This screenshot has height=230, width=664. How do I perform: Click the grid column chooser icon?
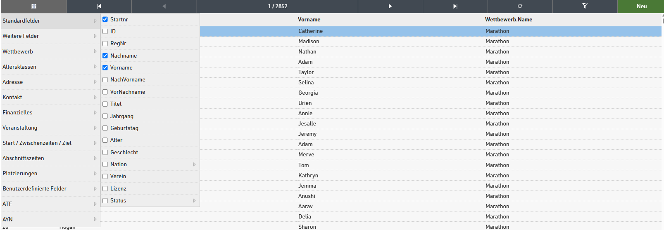click(33, 6)
